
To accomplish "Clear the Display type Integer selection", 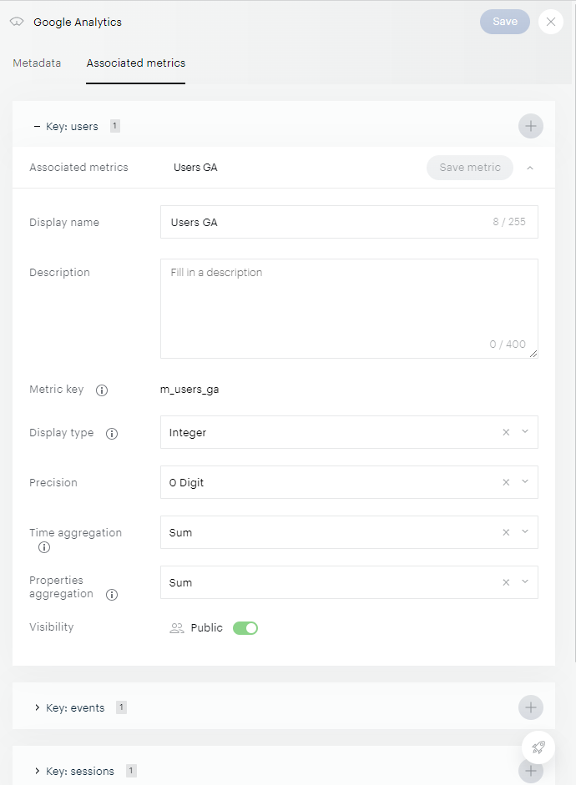I will [506, 432].
